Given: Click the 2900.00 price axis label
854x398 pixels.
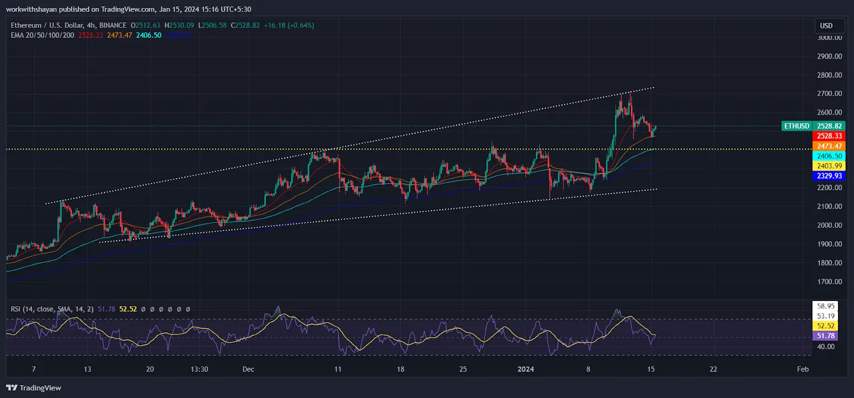Looking at the screenshot, I should click(x=829, y=56).
